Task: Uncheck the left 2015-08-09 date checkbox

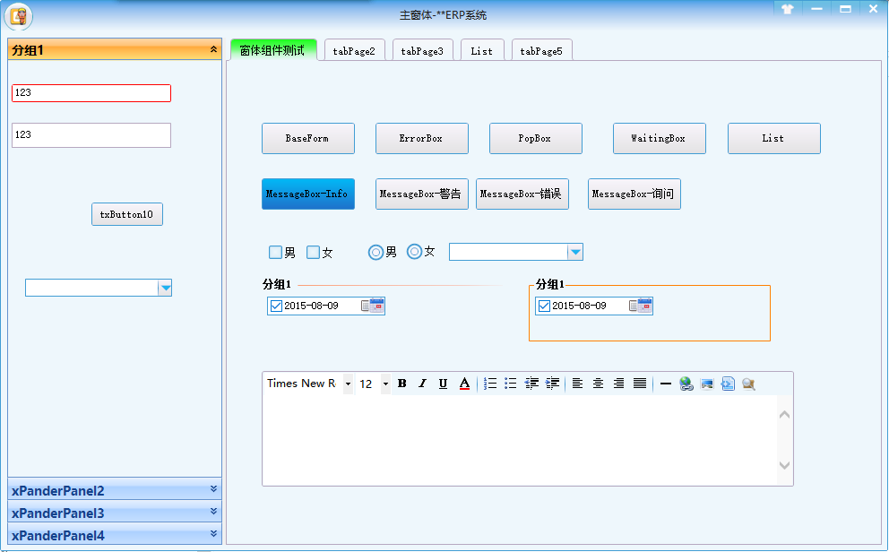Action: (x=276, y=306)
